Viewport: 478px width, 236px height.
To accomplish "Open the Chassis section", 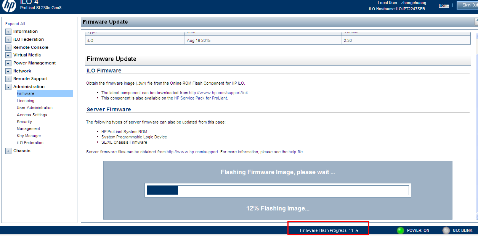I will coord(22,151).
